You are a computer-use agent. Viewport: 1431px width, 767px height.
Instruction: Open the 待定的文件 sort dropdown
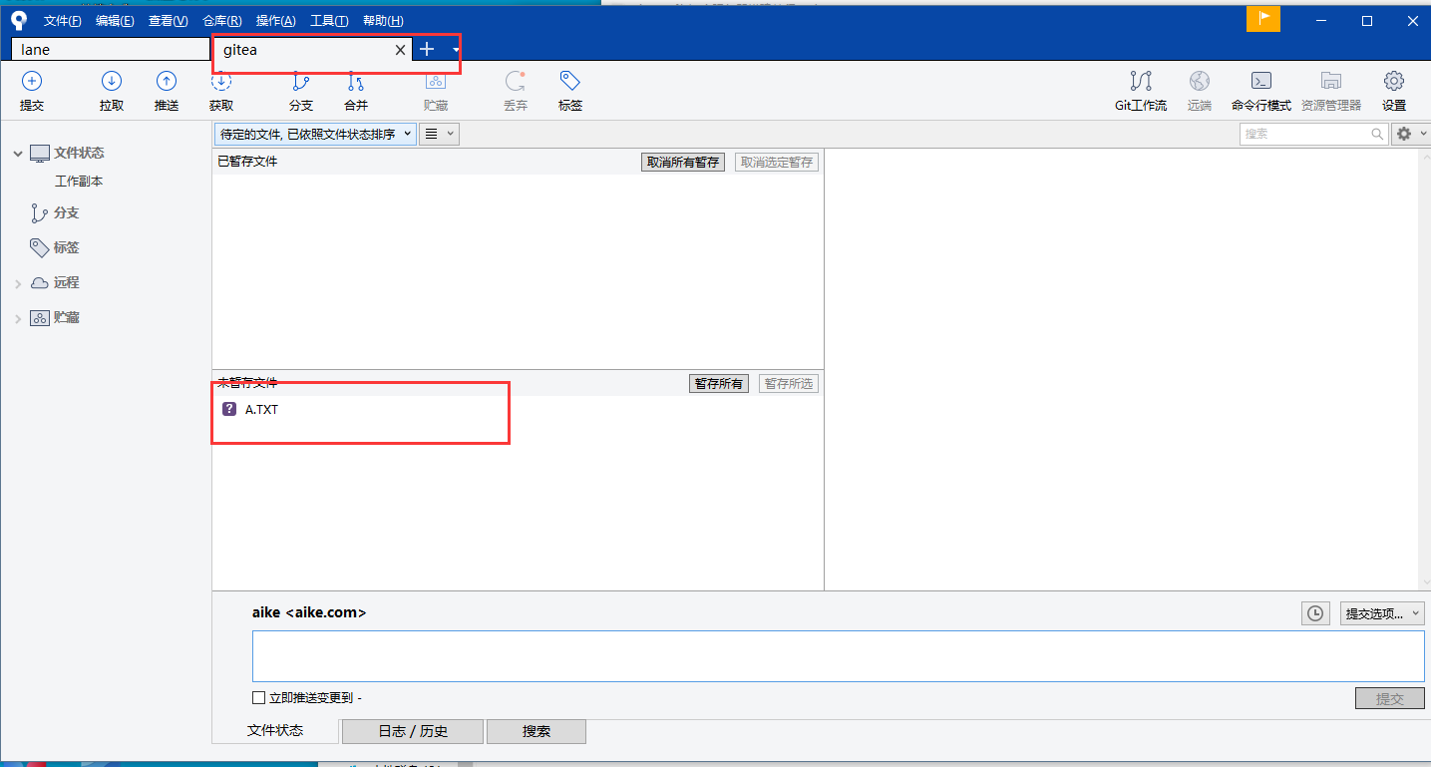315,134
